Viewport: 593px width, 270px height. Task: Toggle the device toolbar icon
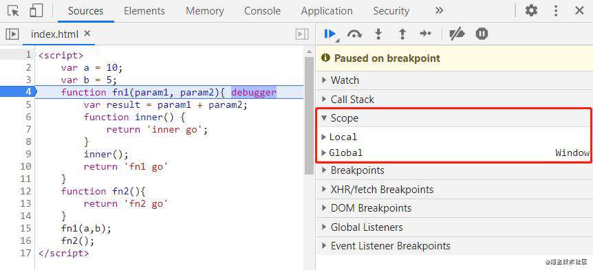pos(36,11)
